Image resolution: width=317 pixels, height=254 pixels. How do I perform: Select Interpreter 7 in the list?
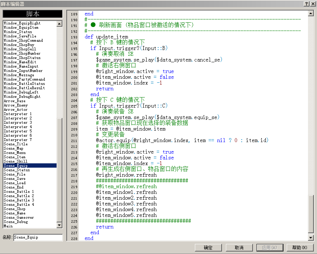coord(30,140)
